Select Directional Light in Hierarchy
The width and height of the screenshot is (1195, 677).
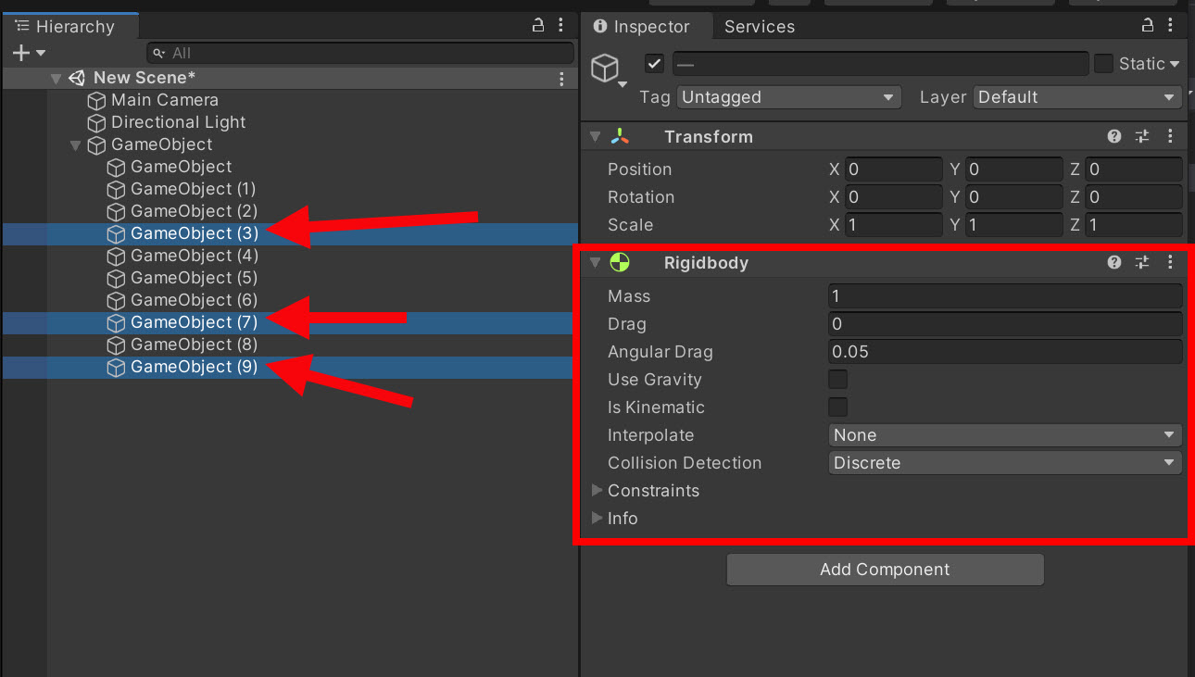(178, 122)
